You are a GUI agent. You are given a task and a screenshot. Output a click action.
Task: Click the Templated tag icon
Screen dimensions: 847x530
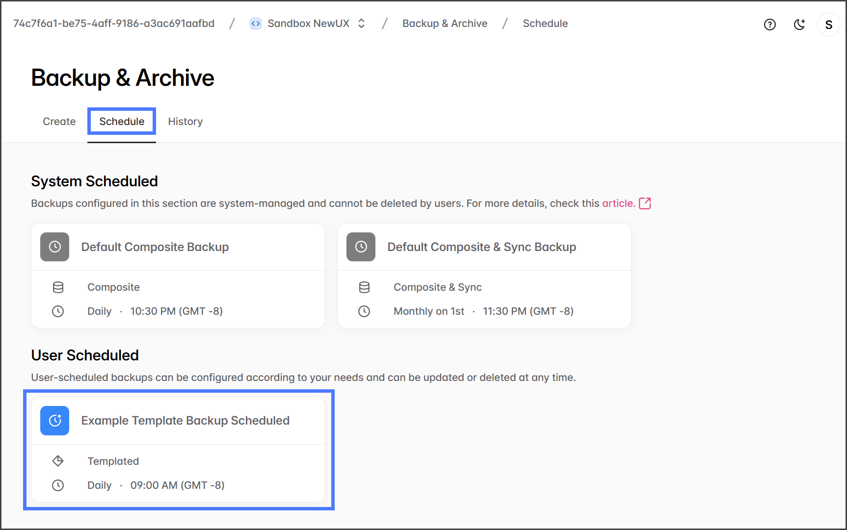pyautogui.click(x=58, y=461)
